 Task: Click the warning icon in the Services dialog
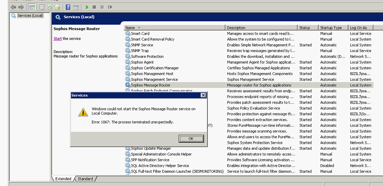(83, 112)
